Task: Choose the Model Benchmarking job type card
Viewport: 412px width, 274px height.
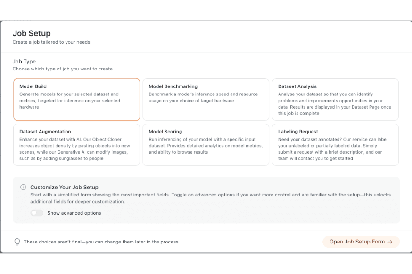Action: [x=206, y=100]
